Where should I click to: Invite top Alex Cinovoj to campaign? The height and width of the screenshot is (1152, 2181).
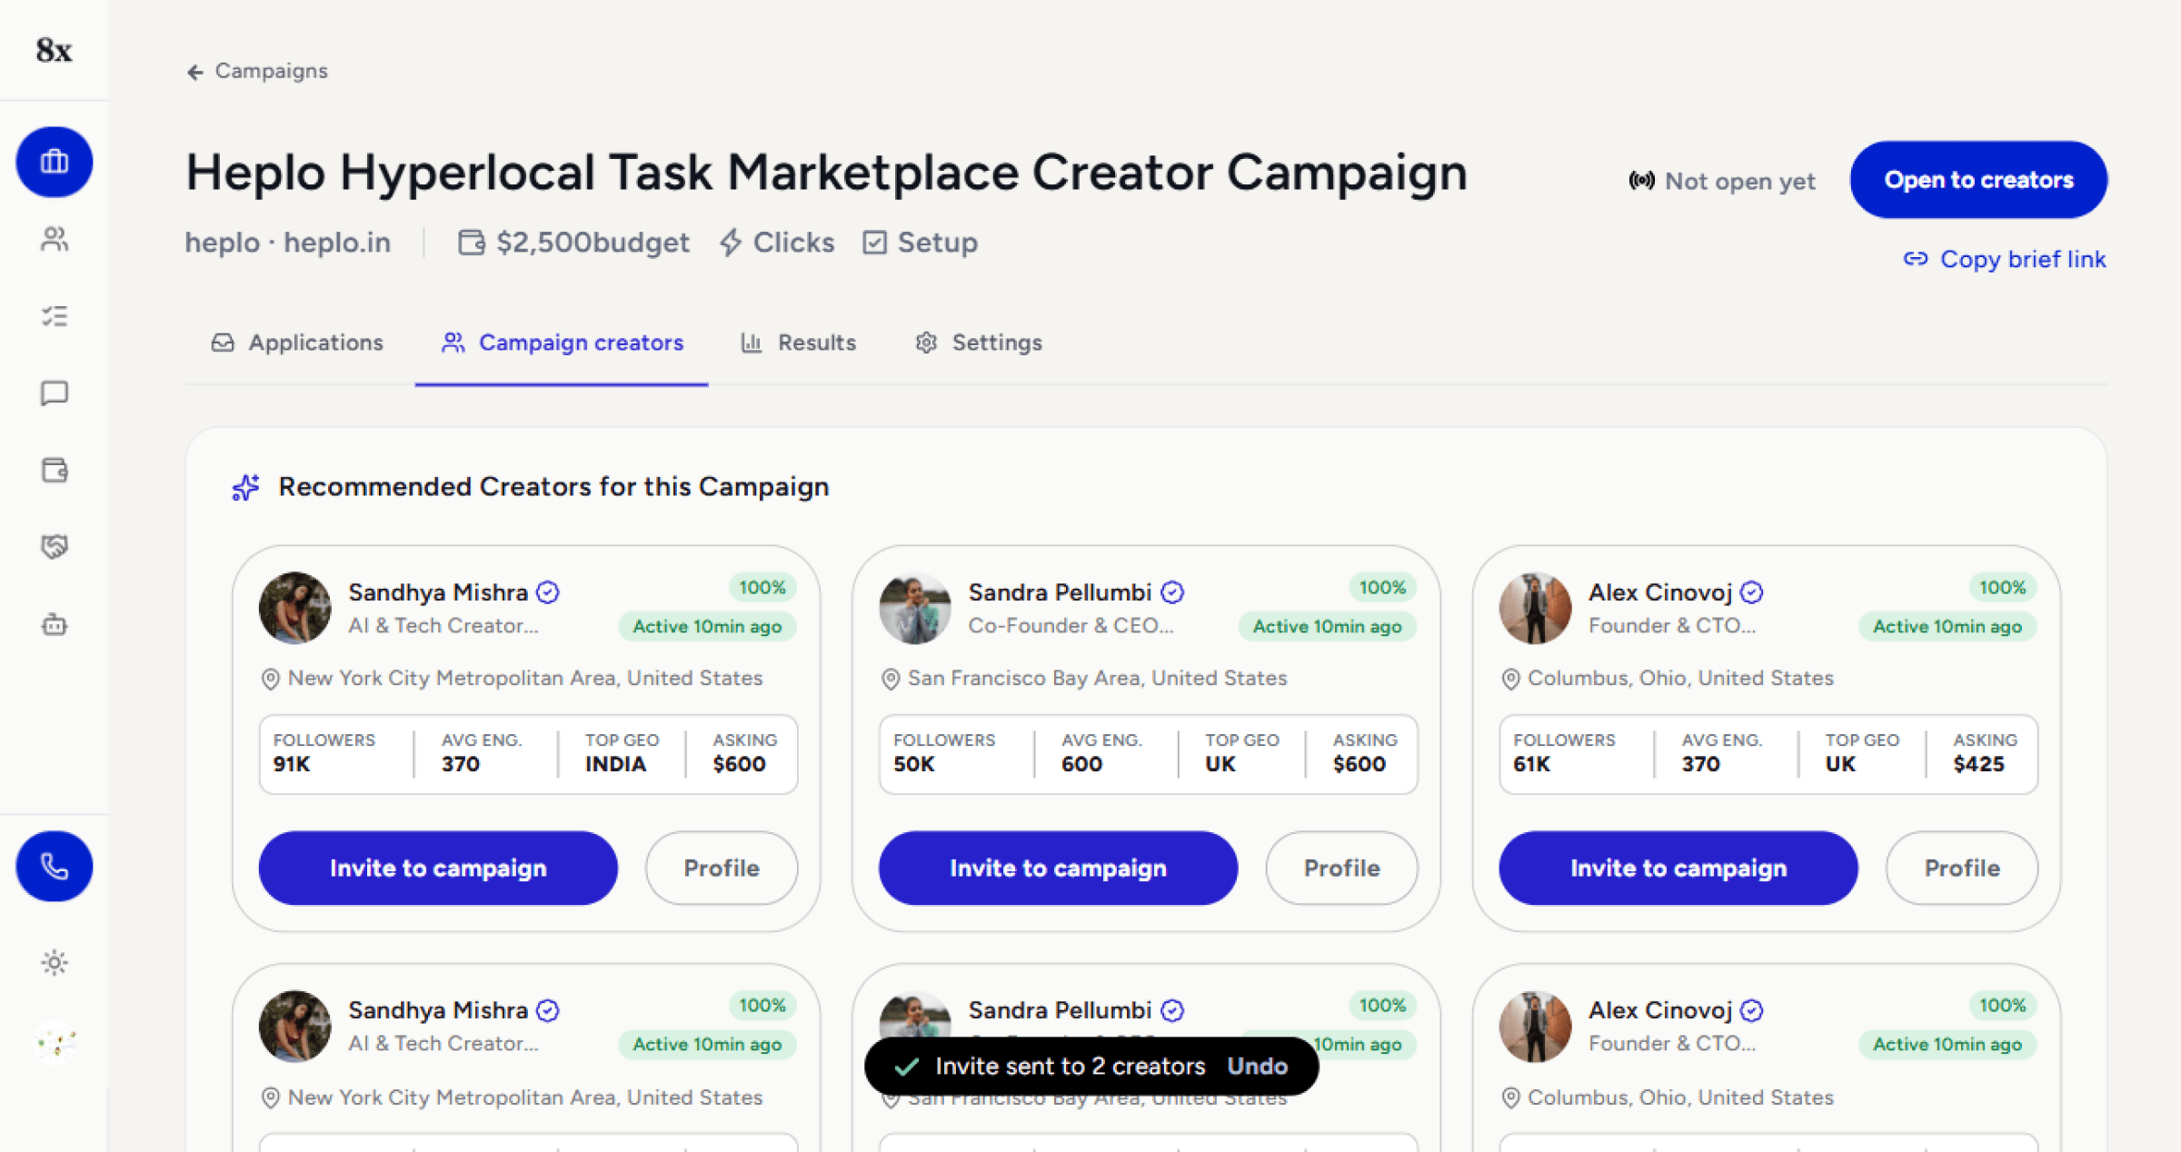click(x=1678, y=868)
